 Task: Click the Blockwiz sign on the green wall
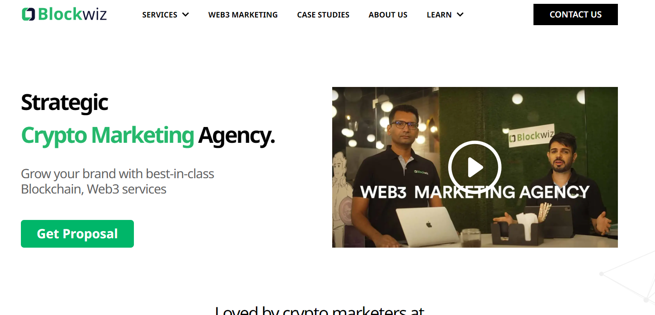tap(532, 137)
